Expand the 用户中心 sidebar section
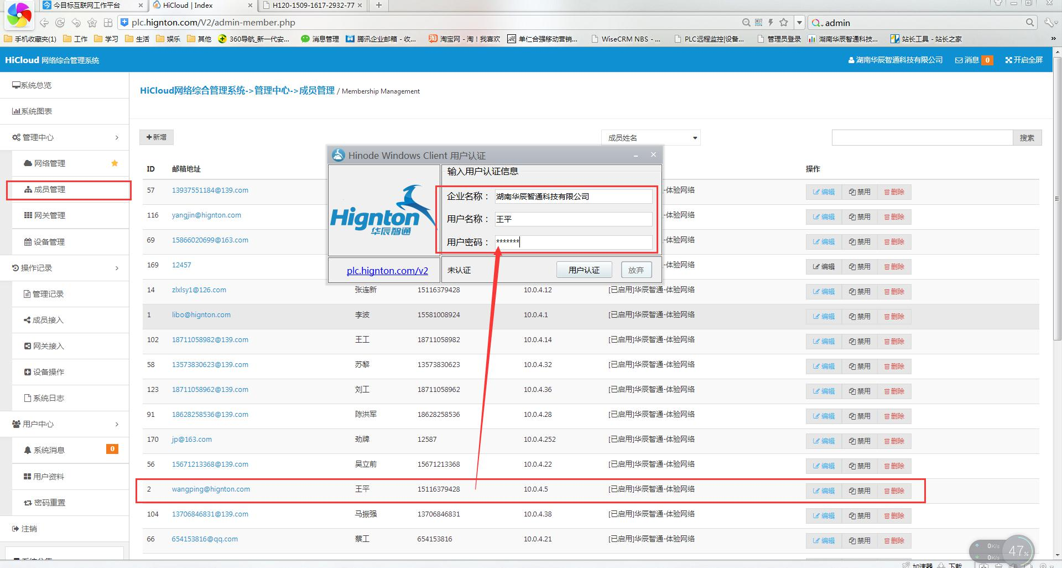1062x568 pixels. pyautogui.click(x=65, y=424)
